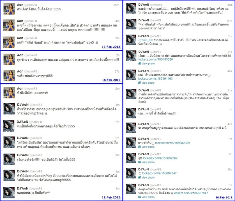Open the Aon avatar on the 36m tweet
This screenshot has width=235, height=201.
tap(9, 9)
